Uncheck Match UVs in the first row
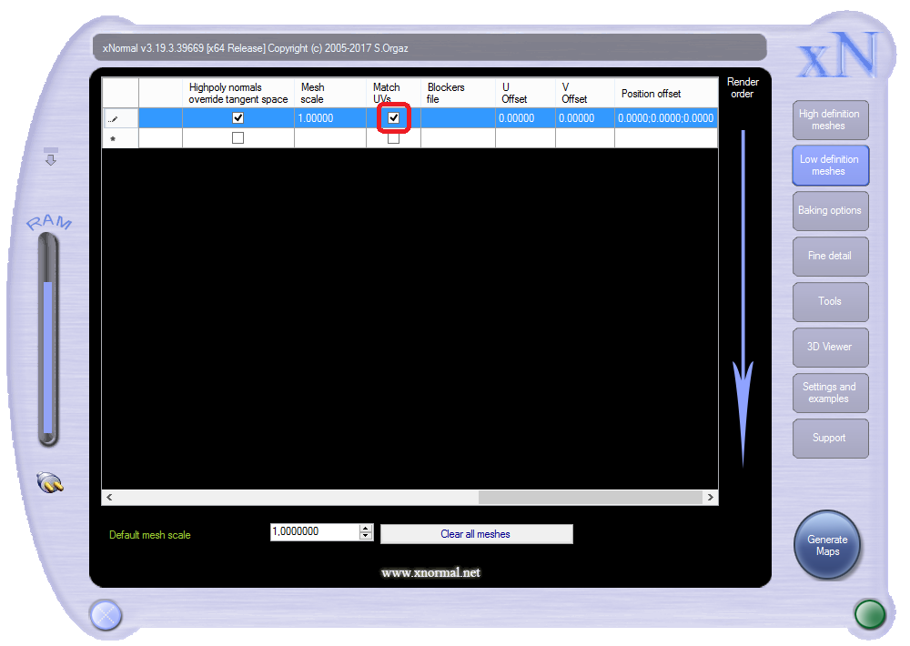The width and height of the screenshot is (910, 646). 394,118
